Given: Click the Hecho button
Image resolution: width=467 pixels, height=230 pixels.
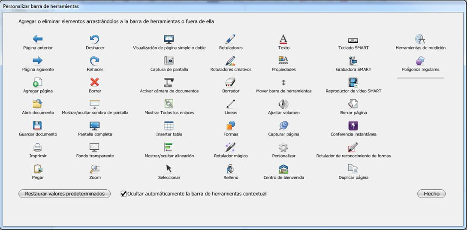Looking at the screenshot, I should (431, 194).
